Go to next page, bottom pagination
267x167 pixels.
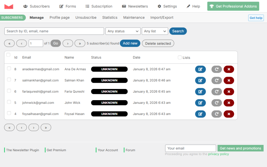click(x=34, y=127)
